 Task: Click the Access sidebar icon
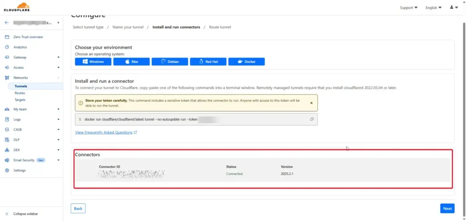pyautogui.click(x=7, y=67)
